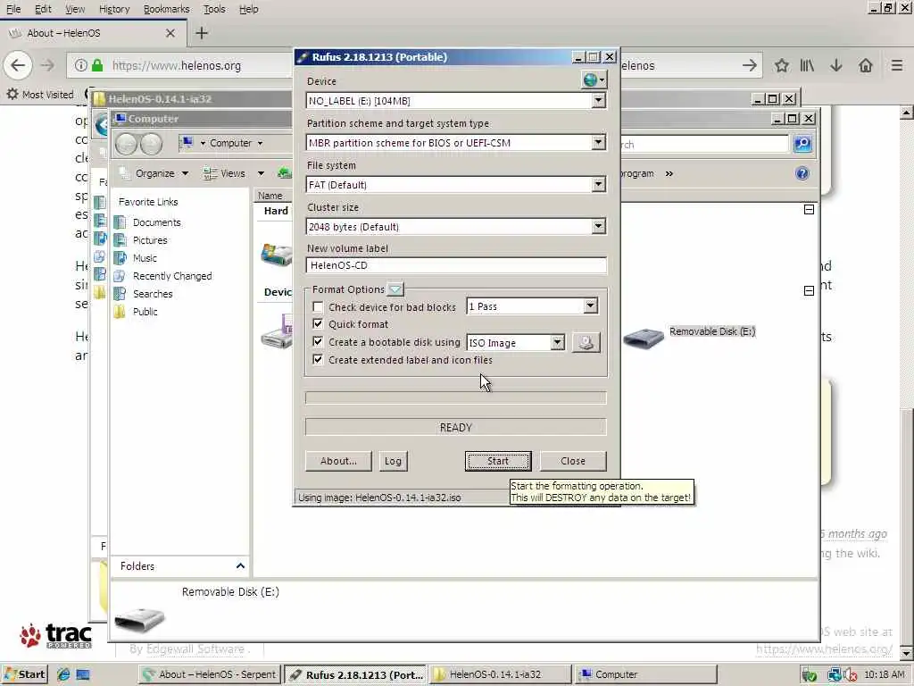
Task: Open Firefox Tools menu
Action: click(214, 9)
